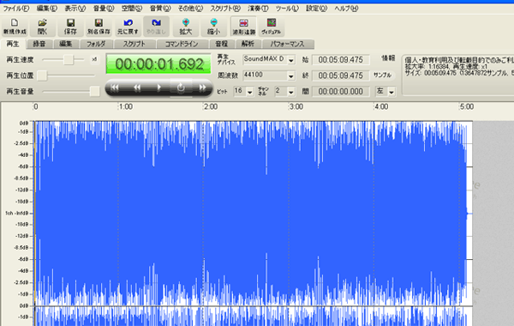
Task: Open the 表示(V) menu
Action: 75,9
